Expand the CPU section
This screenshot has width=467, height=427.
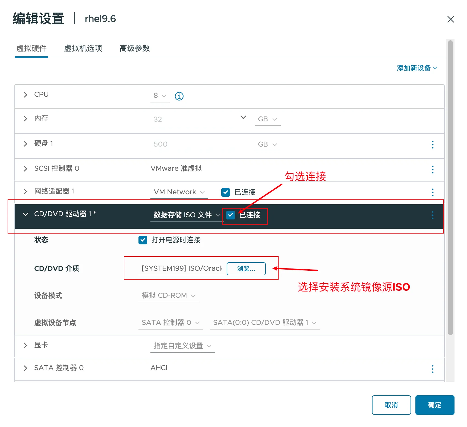click(25, 95)
